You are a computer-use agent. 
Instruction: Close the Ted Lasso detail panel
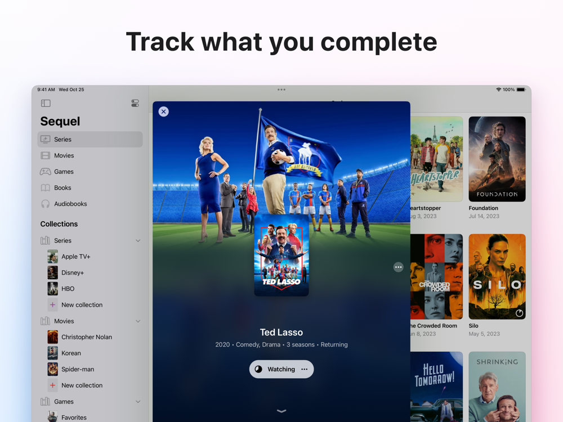pos(164,111)
